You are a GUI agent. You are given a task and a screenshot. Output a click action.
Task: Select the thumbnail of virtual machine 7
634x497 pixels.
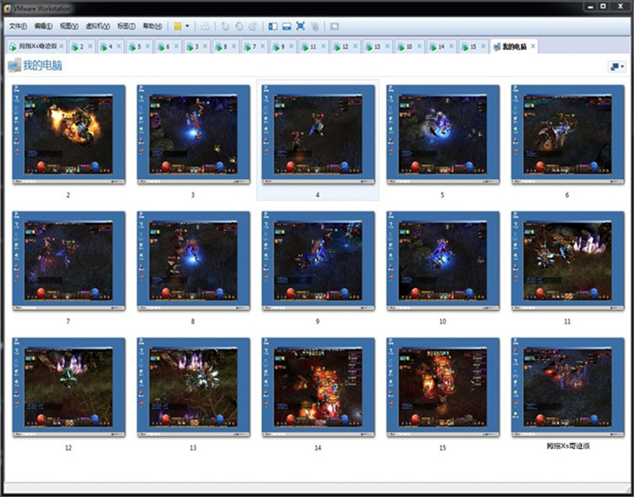(x=68, y=261)
